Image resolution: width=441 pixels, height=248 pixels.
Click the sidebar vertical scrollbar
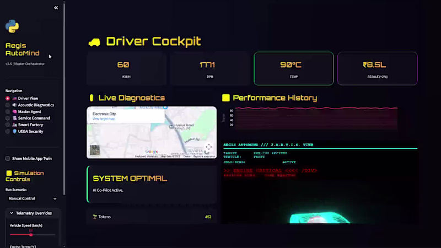coord(64,99)
